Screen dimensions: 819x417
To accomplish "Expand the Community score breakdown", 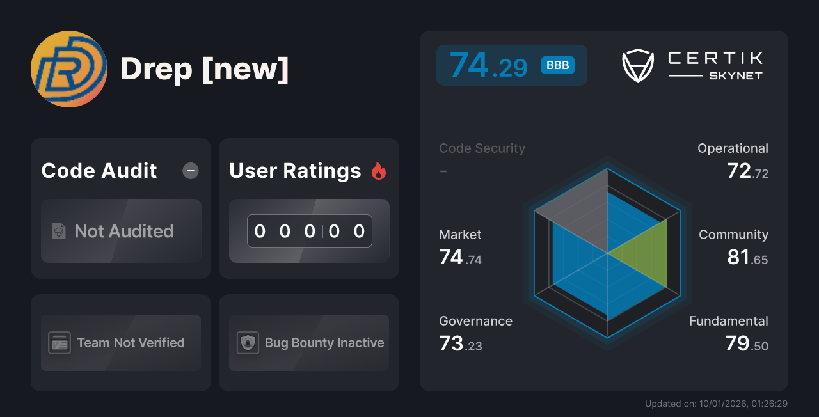I will pos(733,246).
